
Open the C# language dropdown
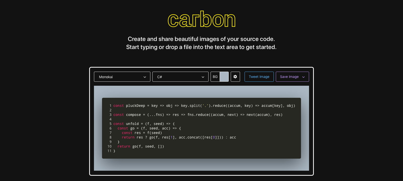click(180, 77)
